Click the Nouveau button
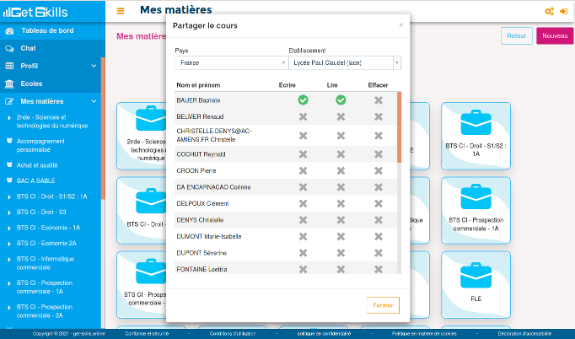Screen dimensions: 575x339 554,35
